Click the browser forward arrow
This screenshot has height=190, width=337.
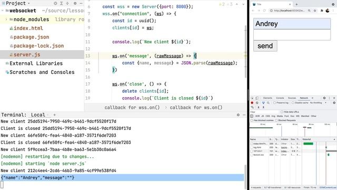coord(259,11)
